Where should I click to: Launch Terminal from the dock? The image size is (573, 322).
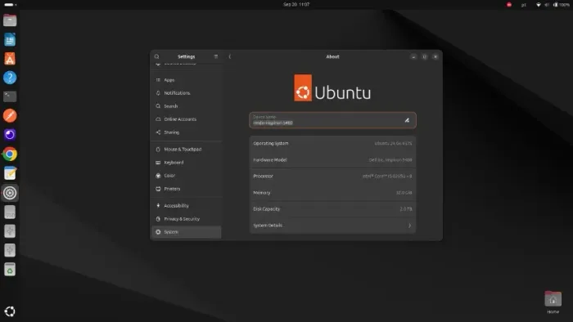click(10, 96)
